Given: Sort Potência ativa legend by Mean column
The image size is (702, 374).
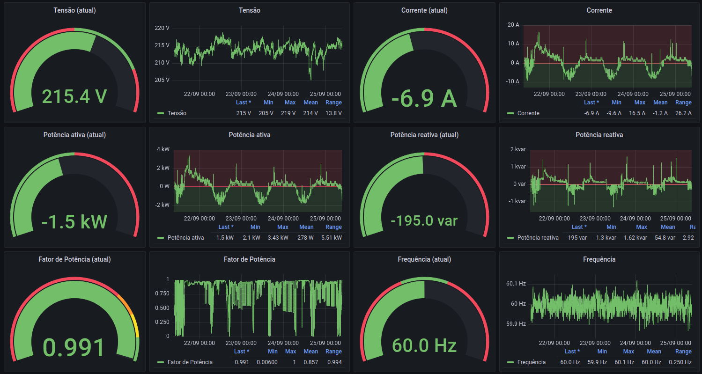Looking at the screenshot, I should (306, 227).
